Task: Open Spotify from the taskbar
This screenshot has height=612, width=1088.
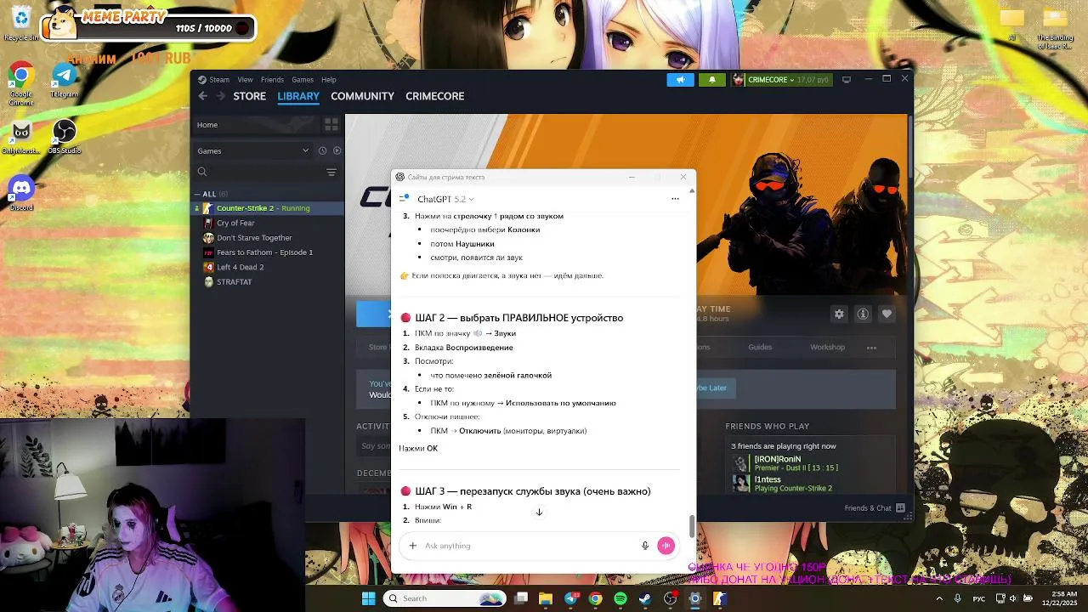Action: pyautogui.click(x=620, y=598)
